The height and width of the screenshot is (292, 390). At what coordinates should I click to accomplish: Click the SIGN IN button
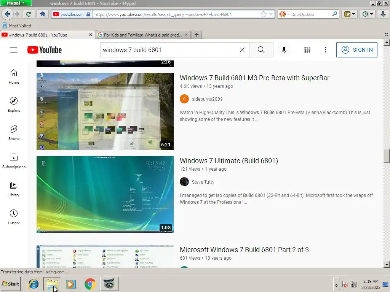(x=356, y=50)
